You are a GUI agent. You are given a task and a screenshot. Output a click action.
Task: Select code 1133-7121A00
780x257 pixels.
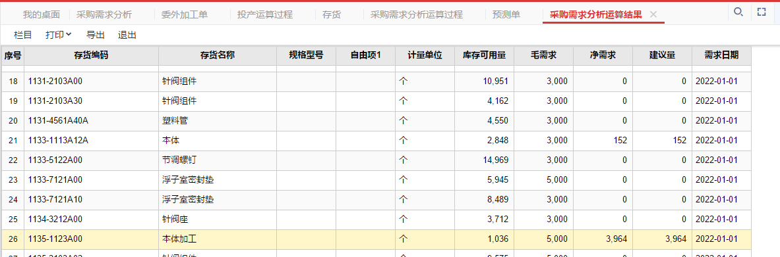[x=91, y=179]
